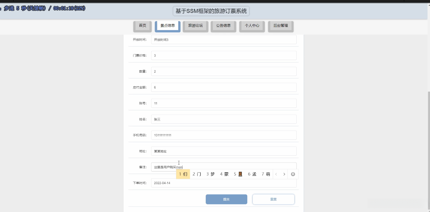
Task: Pick door emoji candidate 5
Action: coord(238,174)
